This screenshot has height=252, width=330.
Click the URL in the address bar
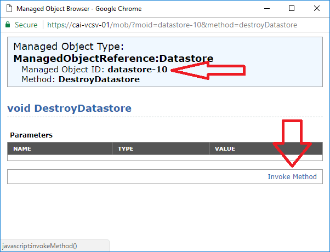(172, 25)
